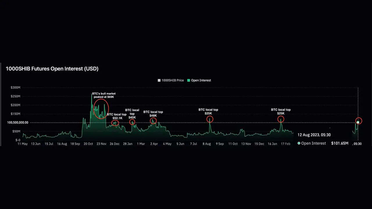
Task: Click the $101.65M tooltip value
Action: (340, 143)
